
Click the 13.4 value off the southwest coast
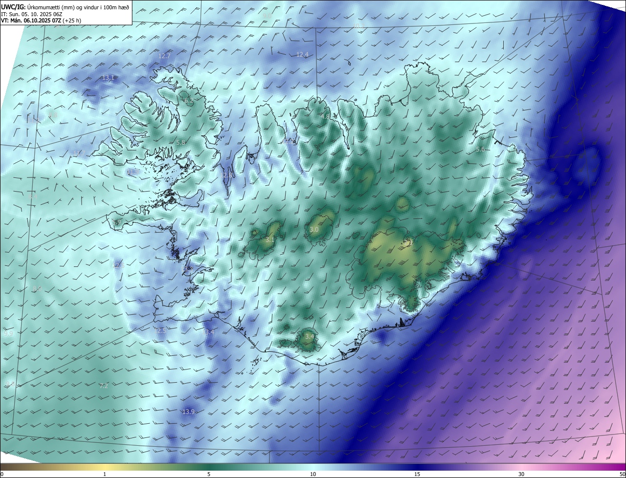tap(208, 332)
